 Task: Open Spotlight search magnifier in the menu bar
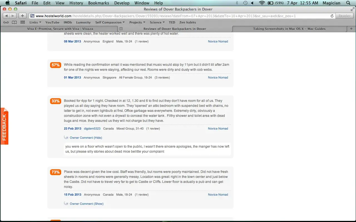[x=348, y=3]
